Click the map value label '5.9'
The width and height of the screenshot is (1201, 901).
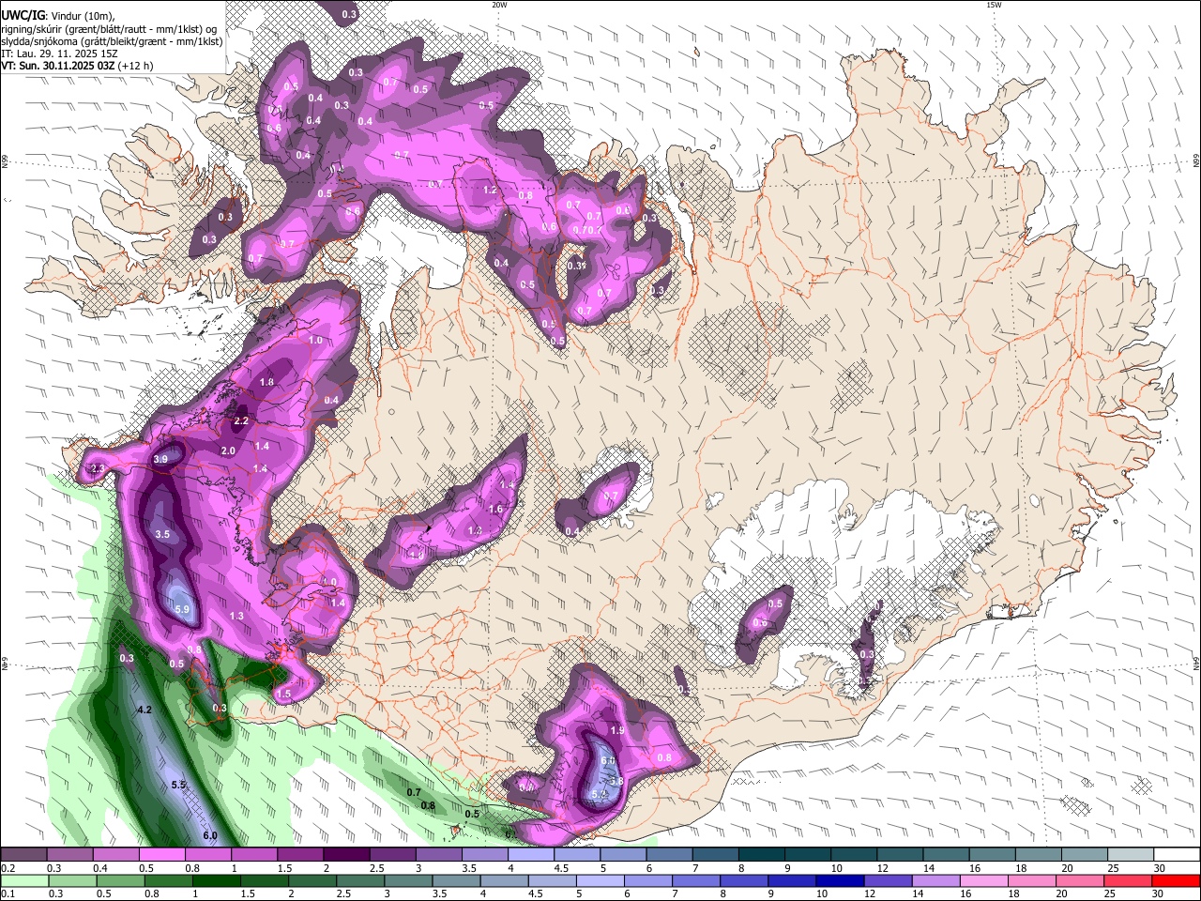[182, 609]
